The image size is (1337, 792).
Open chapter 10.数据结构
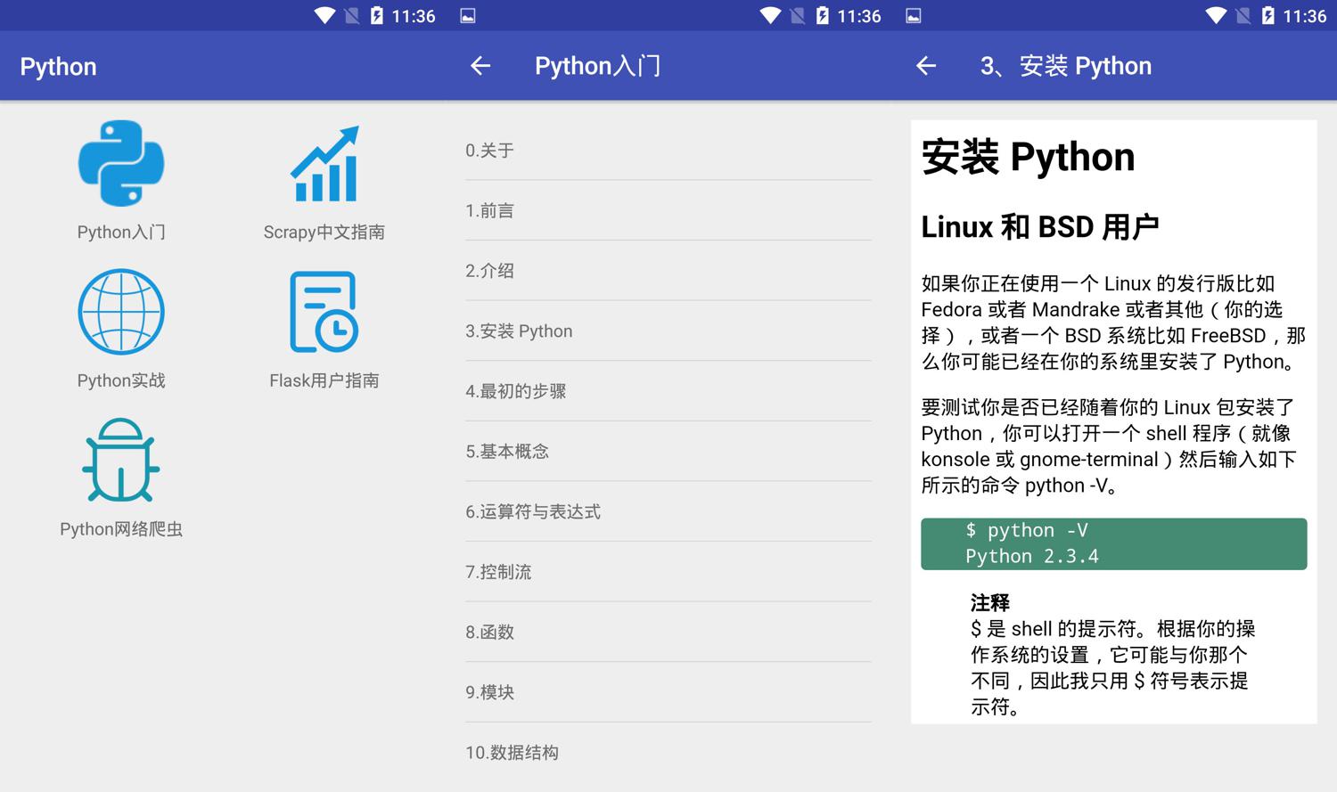click(x=668, y=753)
